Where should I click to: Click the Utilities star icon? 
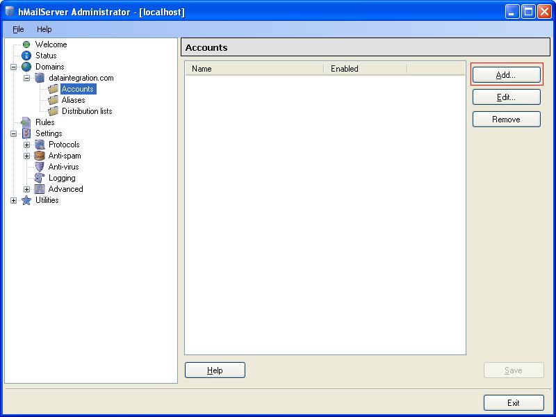click(26, 200)
